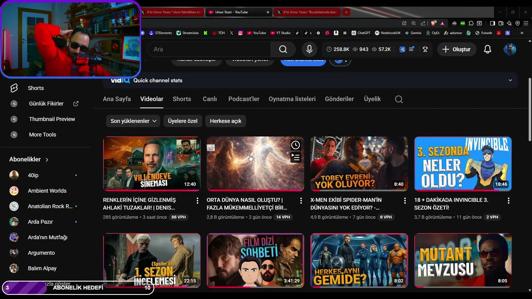This screenshot has width=532, height=299.
Task: Open the notifications bell
Action: click(488, 49)
